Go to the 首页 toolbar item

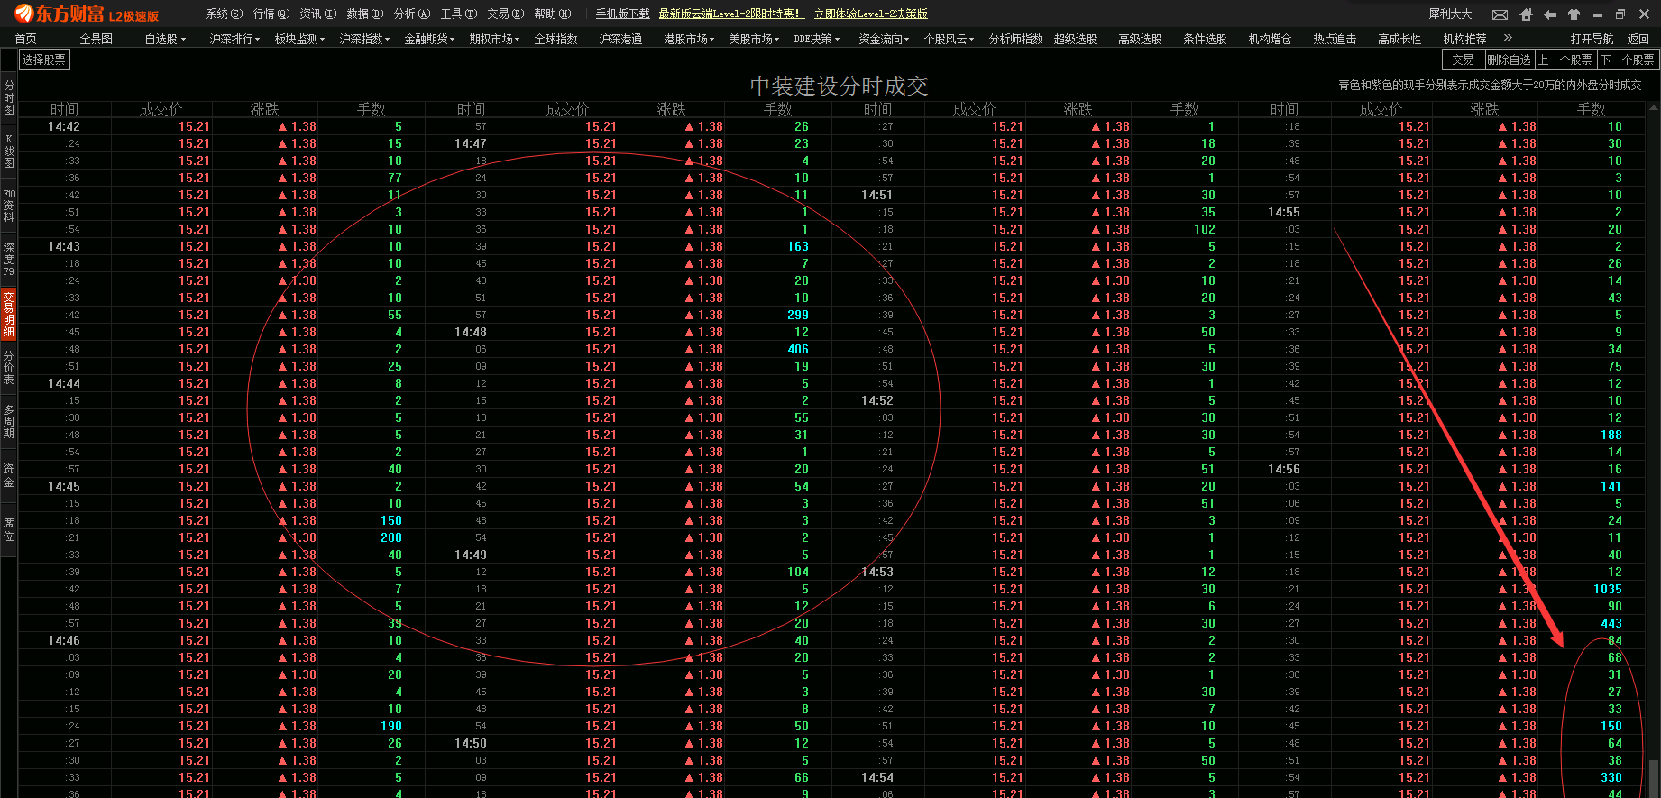click(25, 39)
